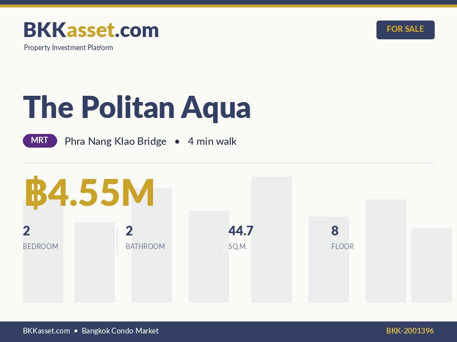
Task: Click the Phra Nang Klao Bridge station name
Action: coord(115,141)
